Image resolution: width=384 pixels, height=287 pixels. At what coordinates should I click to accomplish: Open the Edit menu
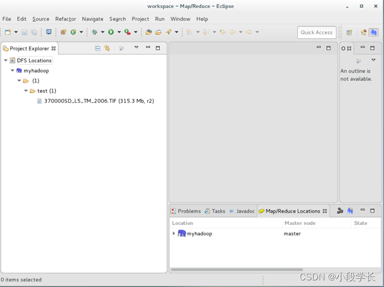pyautogui.click(x=22, y=19)
